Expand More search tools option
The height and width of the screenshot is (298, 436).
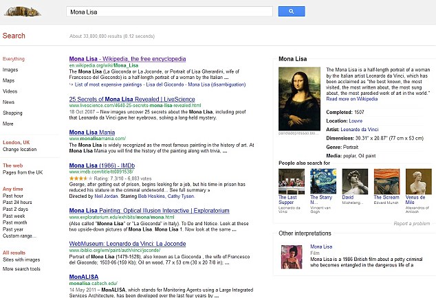(x=21, y=269)
